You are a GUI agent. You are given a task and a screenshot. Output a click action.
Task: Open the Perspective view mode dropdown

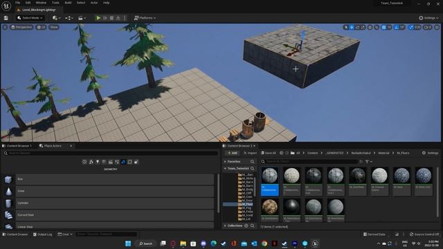(x=21, y=28)
